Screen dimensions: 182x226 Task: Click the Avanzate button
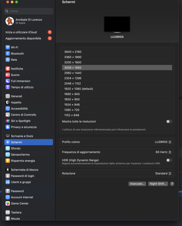[137, 184]
